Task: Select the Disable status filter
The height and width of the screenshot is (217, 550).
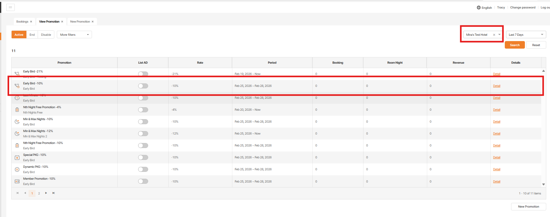Action: pyautogui.click(x=46, y=34)
